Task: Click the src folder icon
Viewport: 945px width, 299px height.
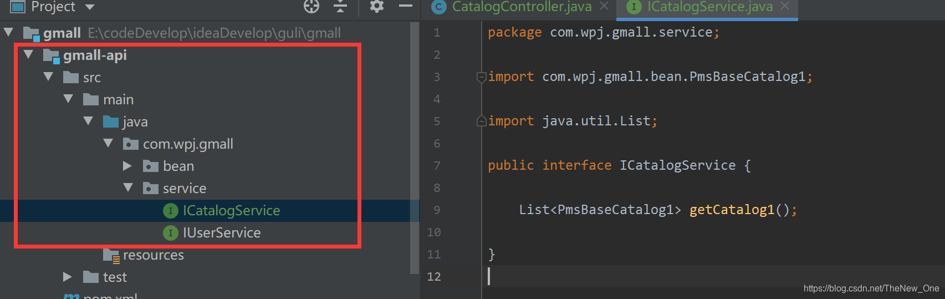Action: pyautogui.click(x=71, y=77)
